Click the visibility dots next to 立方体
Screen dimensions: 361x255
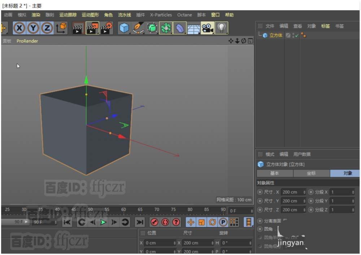click(292, 35)
